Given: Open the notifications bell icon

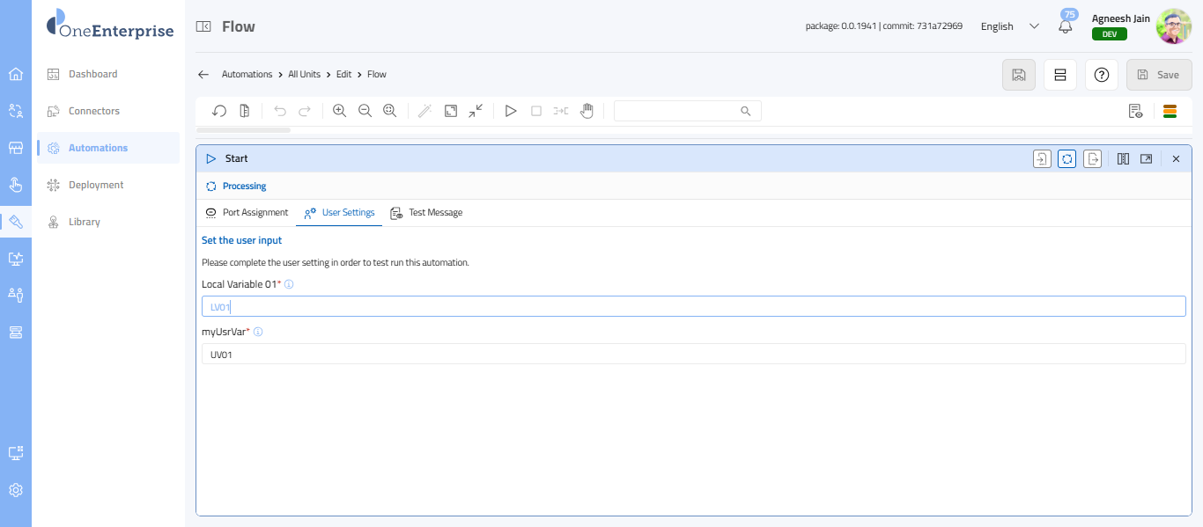Looking at the screenshot, I should (x=1066, y=26).
